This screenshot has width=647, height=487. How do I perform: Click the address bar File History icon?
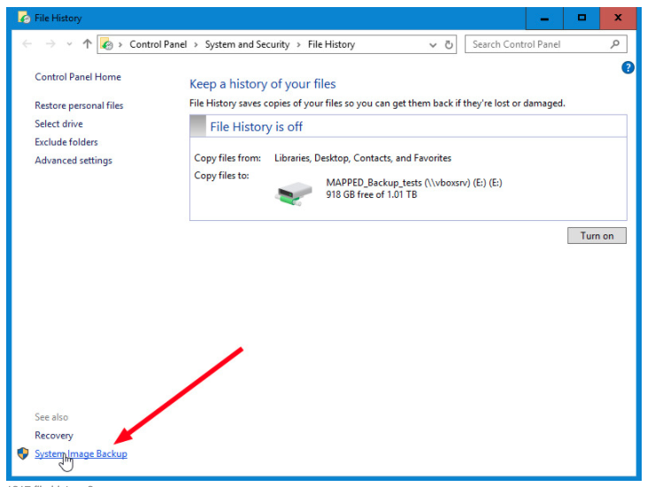(x=107, y=44)
